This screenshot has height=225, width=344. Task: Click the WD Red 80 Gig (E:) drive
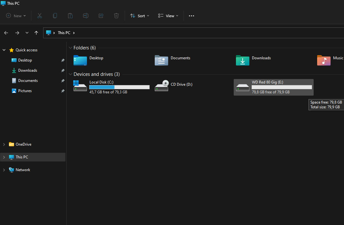pyautogui.click(x=273, y=87)
